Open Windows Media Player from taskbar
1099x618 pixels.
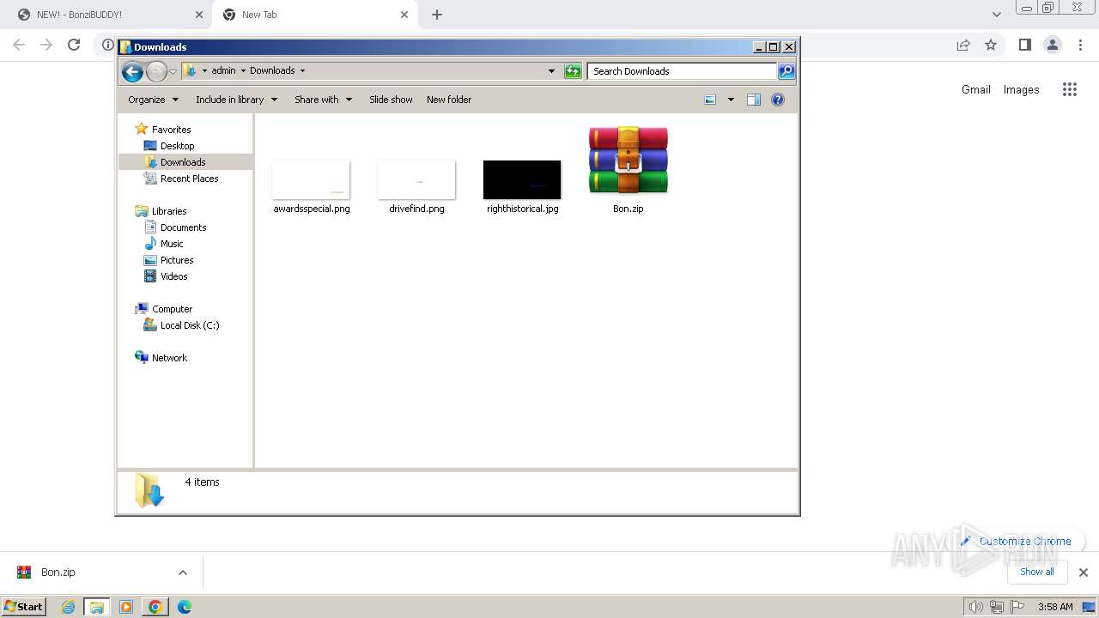click(x=126, y=607)
